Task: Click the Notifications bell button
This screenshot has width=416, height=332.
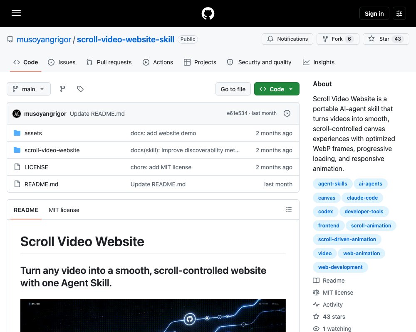Action: (x=287, y=39)
